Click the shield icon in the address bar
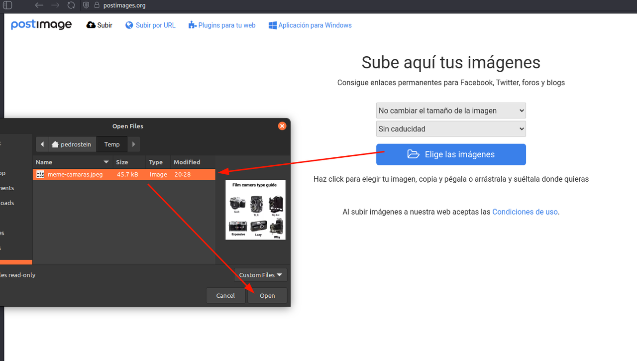This screenshot has height=361, width=637. coord(86,5)
